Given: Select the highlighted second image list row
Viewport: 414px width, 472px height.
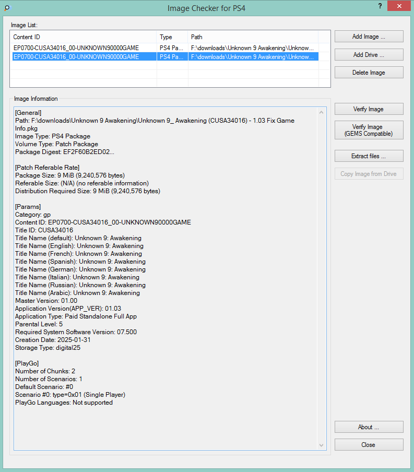Looking at the screenshot, I should coord(165,56).
